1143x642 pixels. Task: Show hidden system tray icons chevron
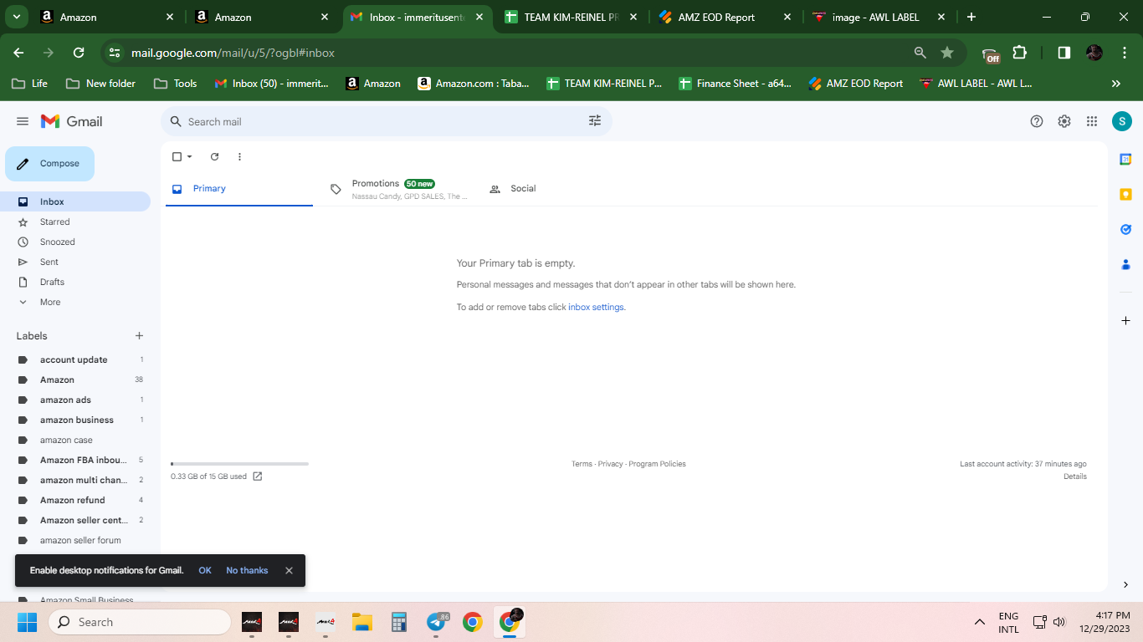tap(979, 622)
